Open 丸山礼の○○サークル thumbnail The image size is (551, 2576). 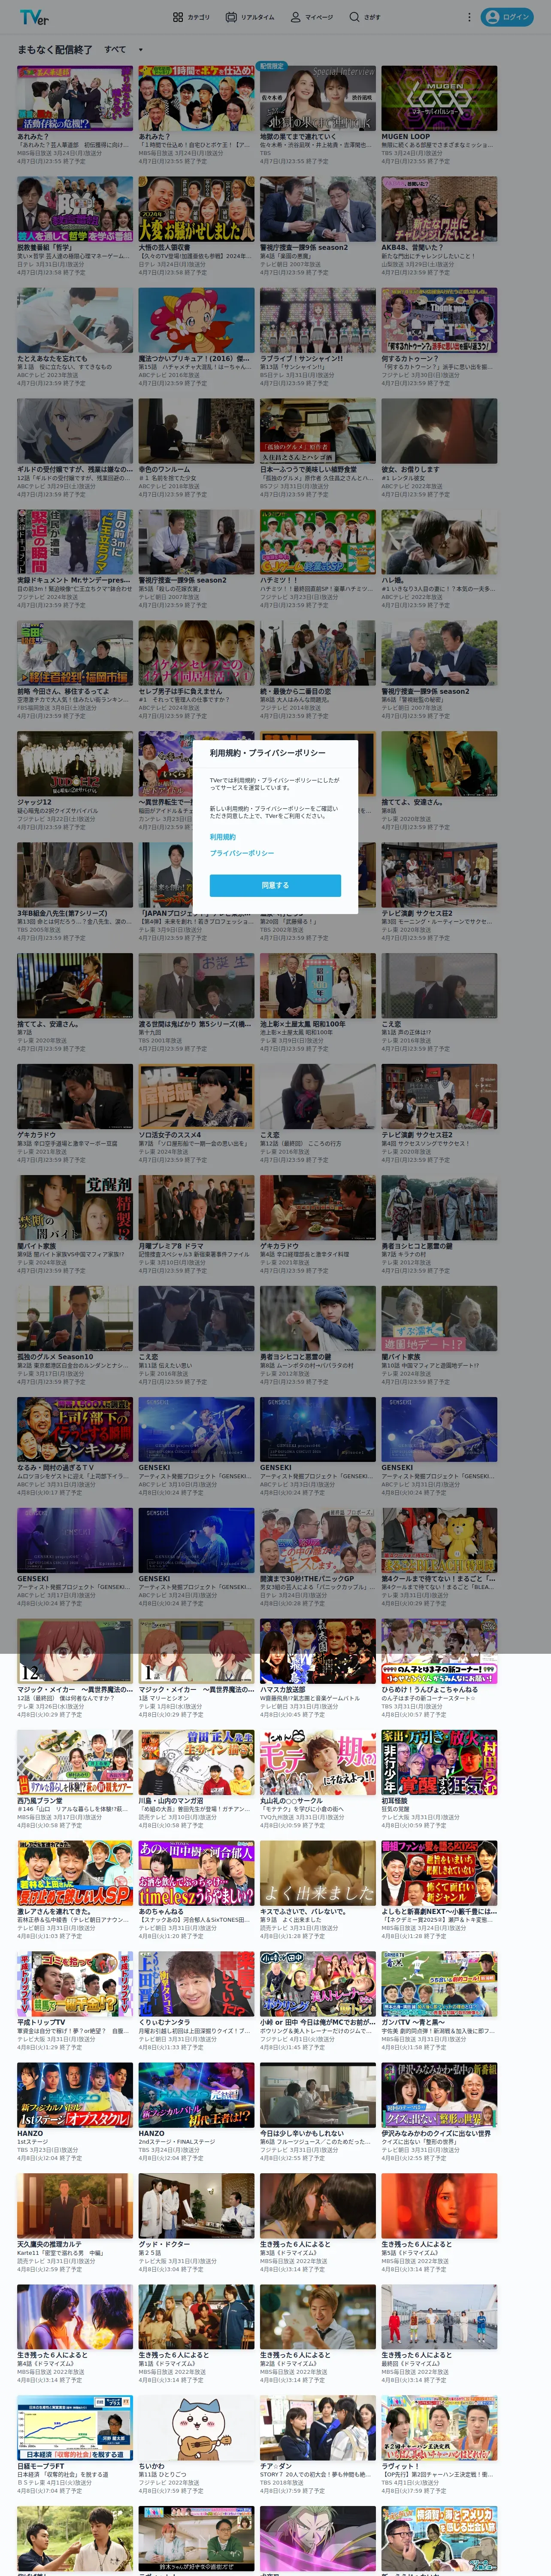(318, 1763)
